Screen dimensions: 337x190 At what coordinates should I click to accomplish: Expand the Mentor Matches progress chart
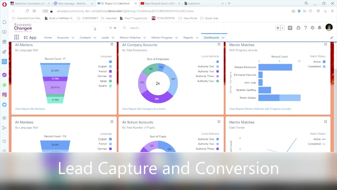point(326,44)
